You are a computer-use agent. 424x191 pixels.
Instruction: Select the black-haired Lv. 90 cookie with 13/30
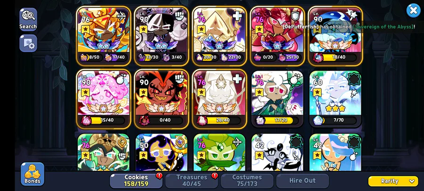[162, 36]
